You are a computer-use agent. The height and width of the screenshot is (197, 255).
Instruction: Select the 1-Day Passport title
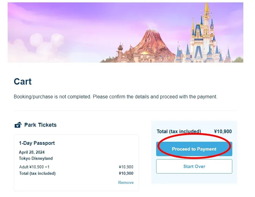click(x=37, y=143)
